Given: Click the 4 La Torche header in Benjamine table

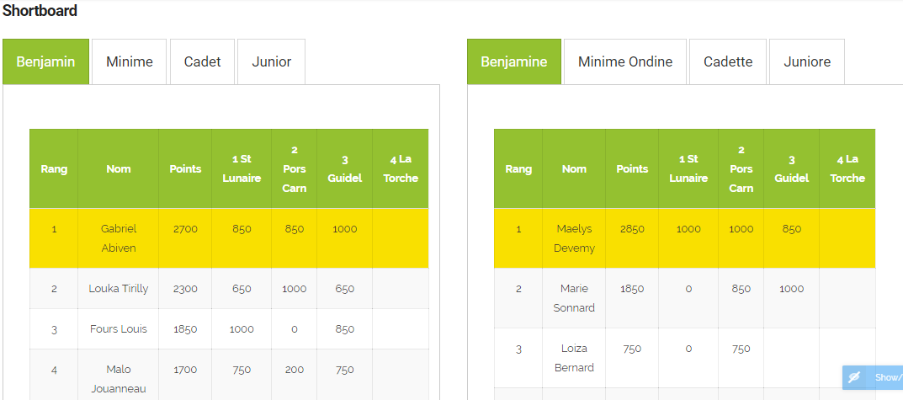Looking at the screenshot, I should pos(847,169).
